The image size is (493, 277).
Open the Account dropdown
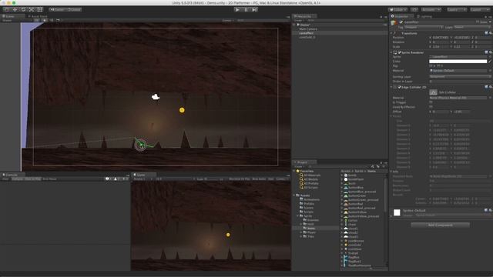[x=431, y=10]
